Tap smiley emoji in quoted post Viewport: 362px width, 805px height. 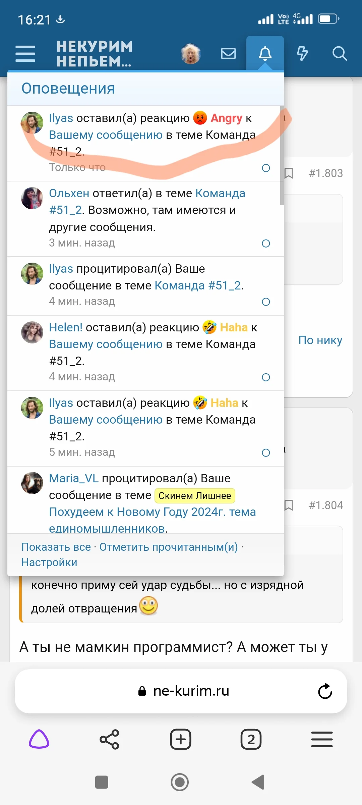click(x=148, y=606)
